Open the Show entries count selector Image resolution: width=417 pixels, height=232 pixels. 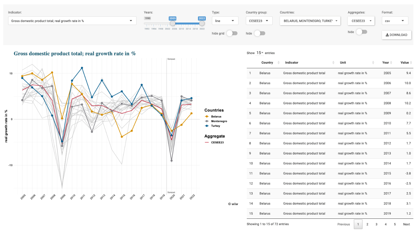pyautogui.click(x=259, y=53)
